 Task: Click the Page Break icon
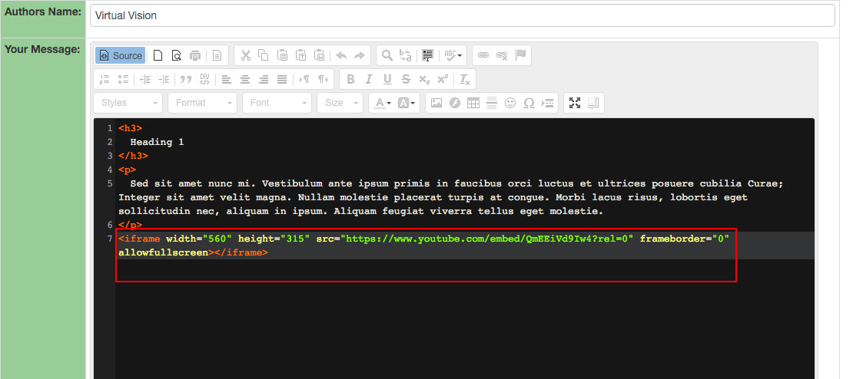(x=547, y=103)
